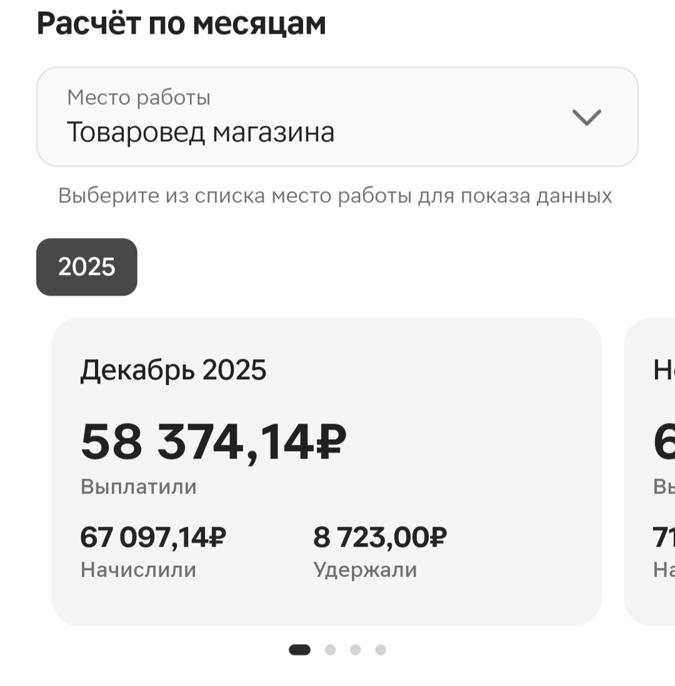Open the Место работы dropdown
Image resolution: width=675 pixels, height=686 pixels.
point(337,116)
